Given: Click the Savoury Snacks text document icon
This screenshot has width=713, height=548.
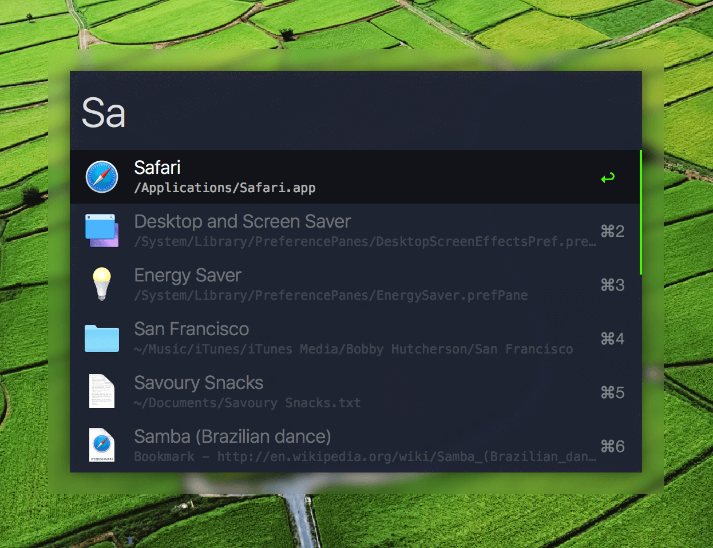Looking at the screenshot, I should (102, 392).
